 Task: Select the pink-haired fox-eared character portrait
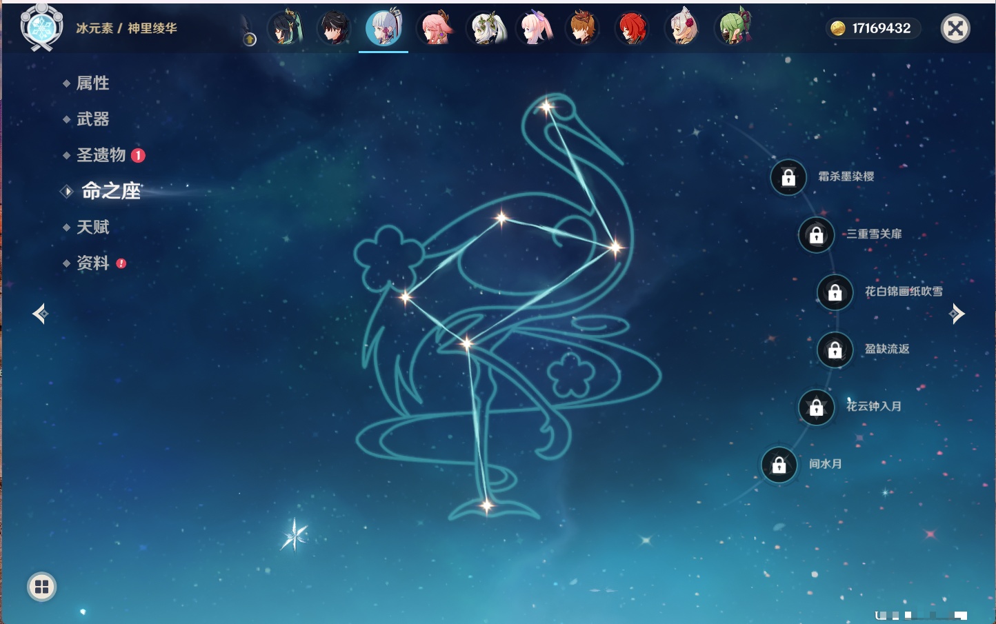(x=435, y=29)
